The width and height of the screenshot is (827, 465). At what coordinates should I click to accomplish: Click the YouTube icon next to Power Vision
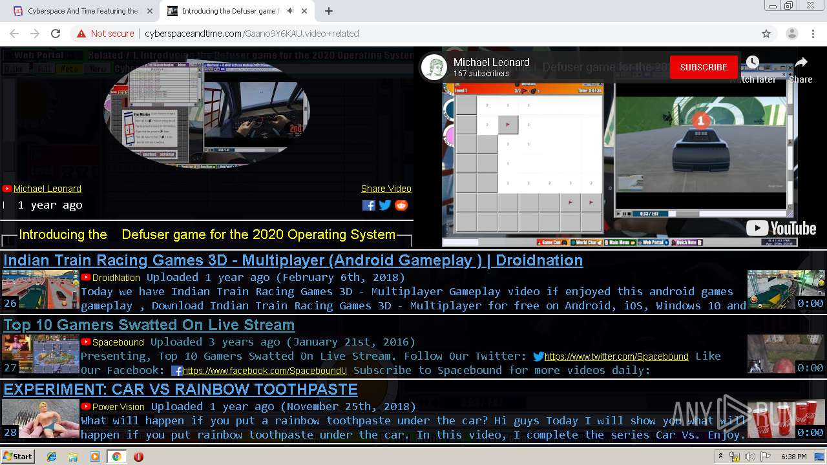pyautogui.click(x=86, y=406)
